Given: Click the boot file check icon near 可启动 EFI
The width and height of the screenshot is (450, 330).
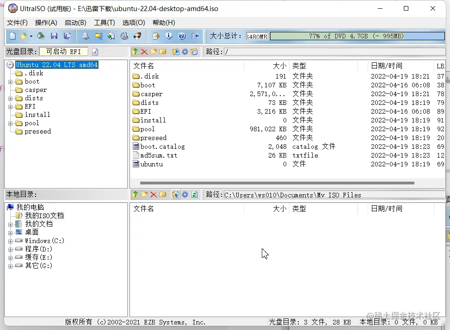Looking at the screenshot, I should click(x=95, y=52).
